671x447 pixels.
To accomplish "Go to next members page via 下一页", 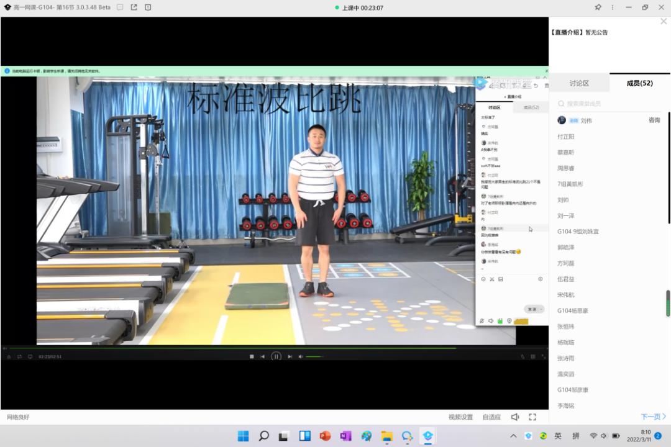I will (x=653, y=417).
